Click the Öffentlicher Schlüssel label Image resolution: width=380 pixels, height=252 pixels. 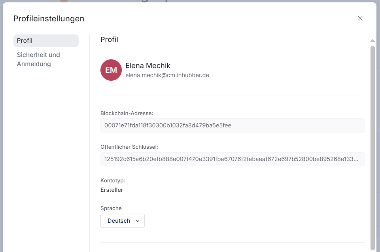[129, 147]
